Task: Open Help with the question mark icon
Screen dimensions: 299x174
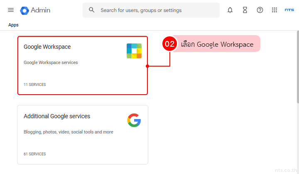Action: coord(260,10)
